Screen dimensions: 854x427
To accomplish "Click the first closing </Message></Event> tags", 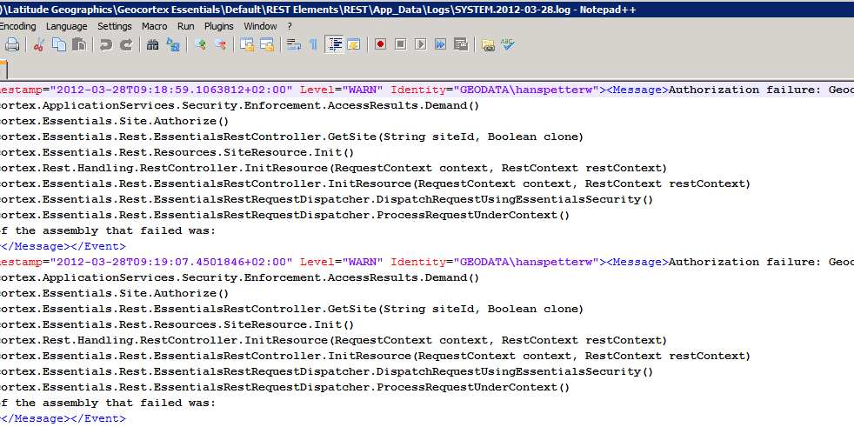I will pos(63,246).
